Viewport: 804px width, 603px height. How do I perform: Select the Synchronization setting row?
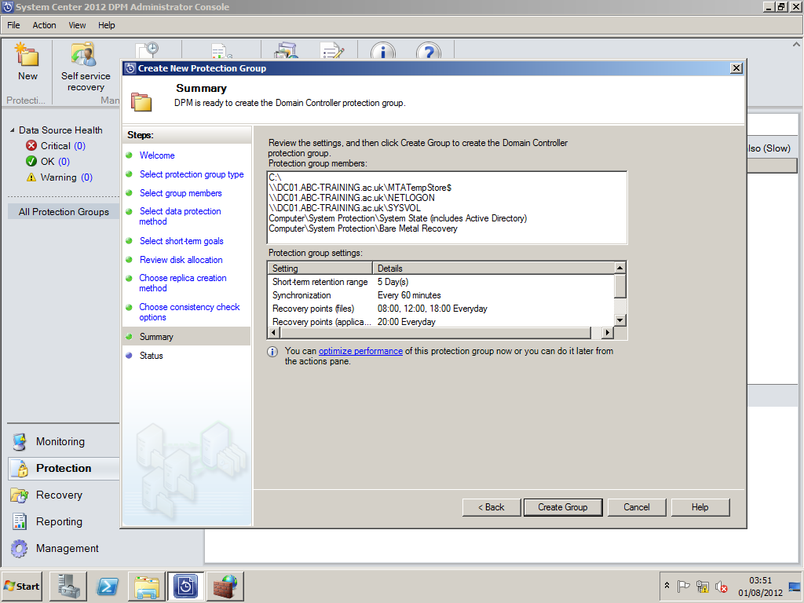(441, 295)
